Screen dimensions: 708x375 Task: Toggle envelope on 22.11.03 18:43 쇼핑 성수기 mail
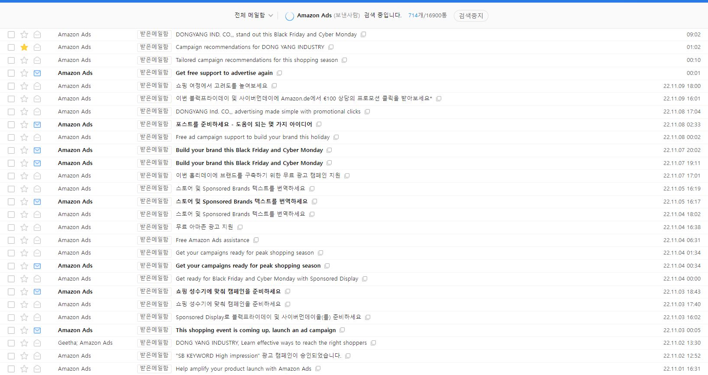point(37,292)
